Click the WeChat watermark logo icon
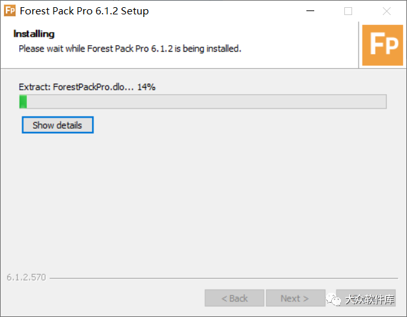The image size is (407, 317). click(334, 299)
